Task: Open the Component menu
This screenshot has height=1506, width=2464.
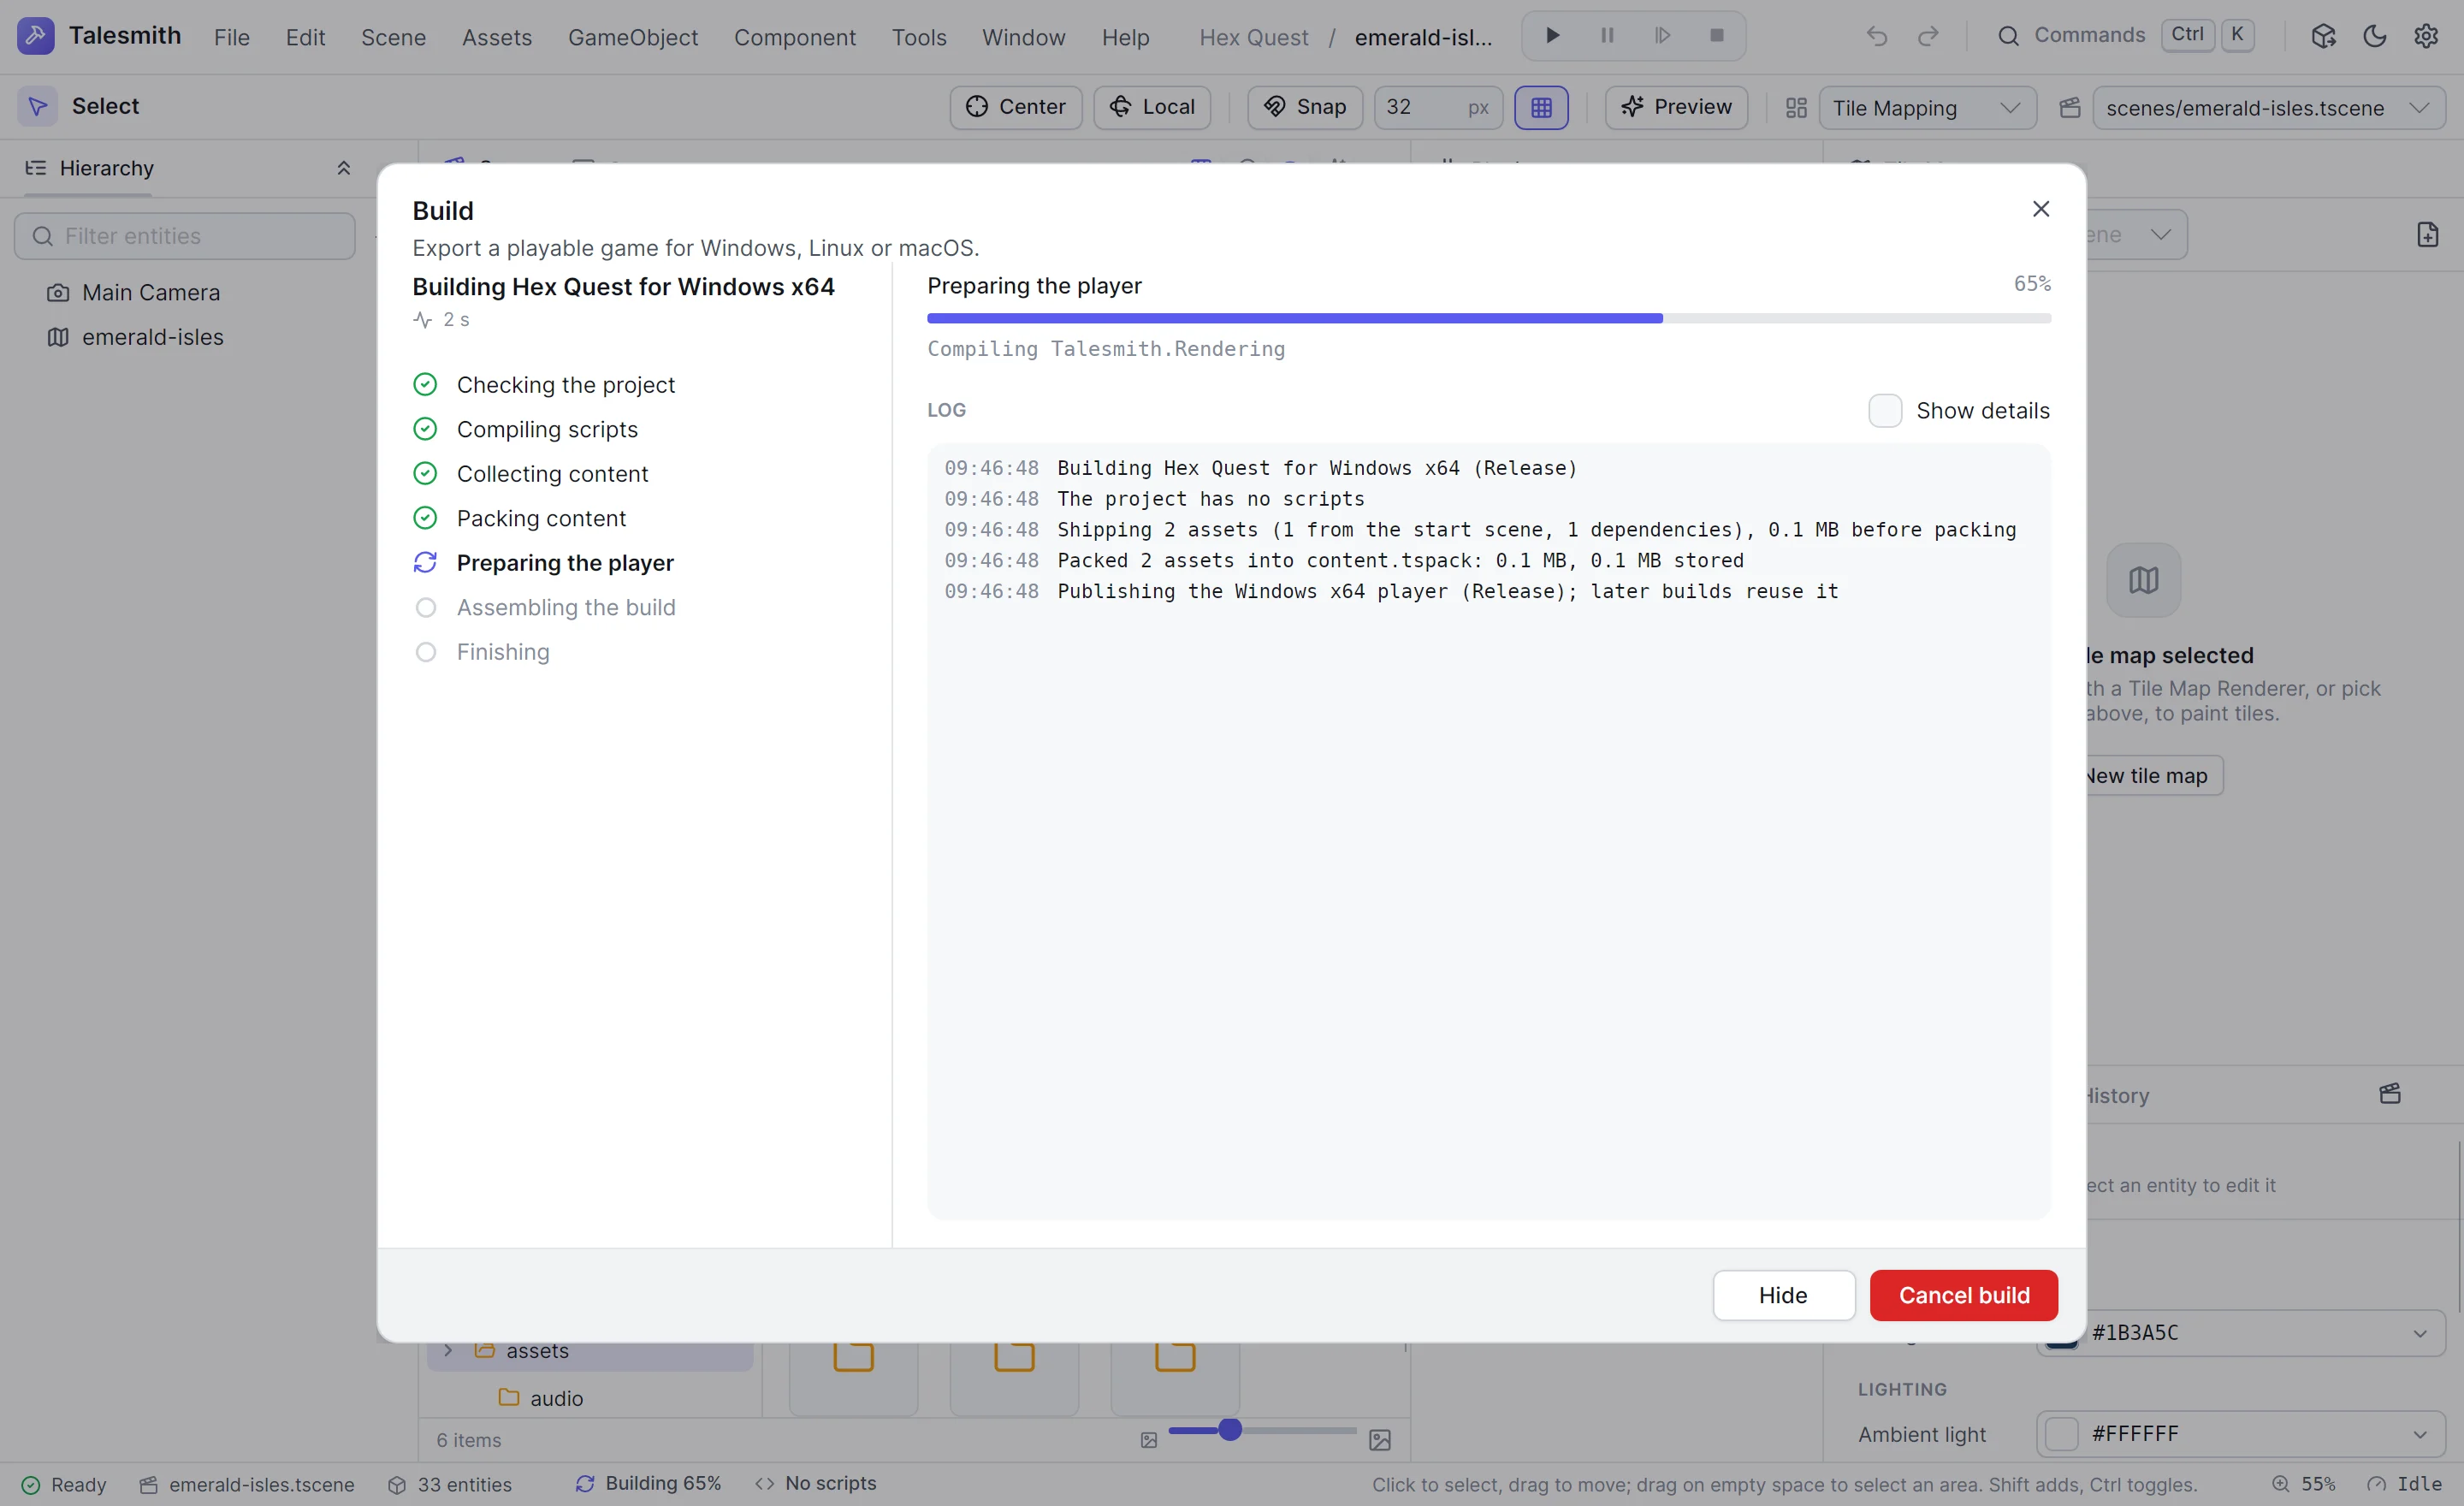Action: 795,37
